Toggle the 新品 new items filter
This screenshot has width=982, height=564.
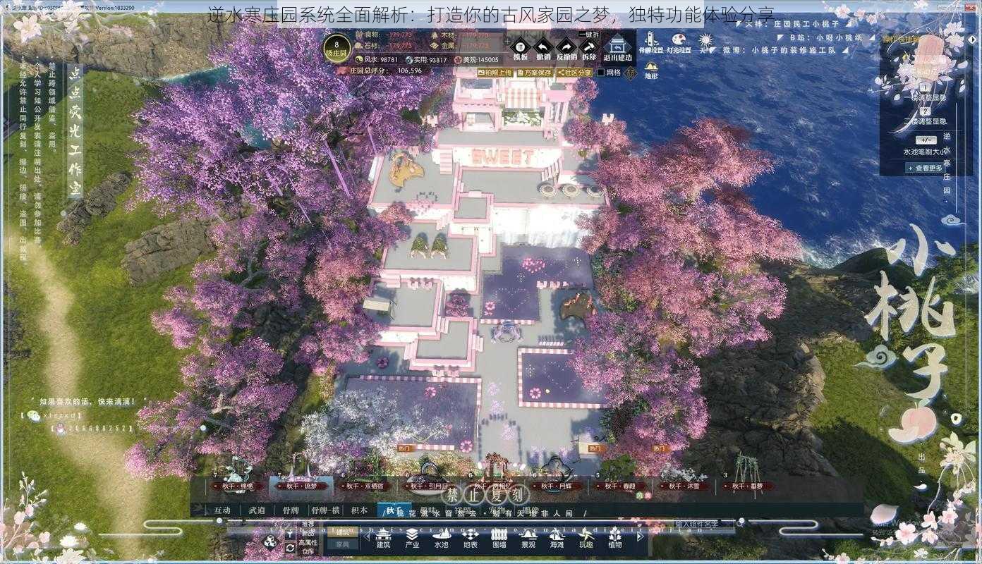pyautogui.click(x=308, y=533)
